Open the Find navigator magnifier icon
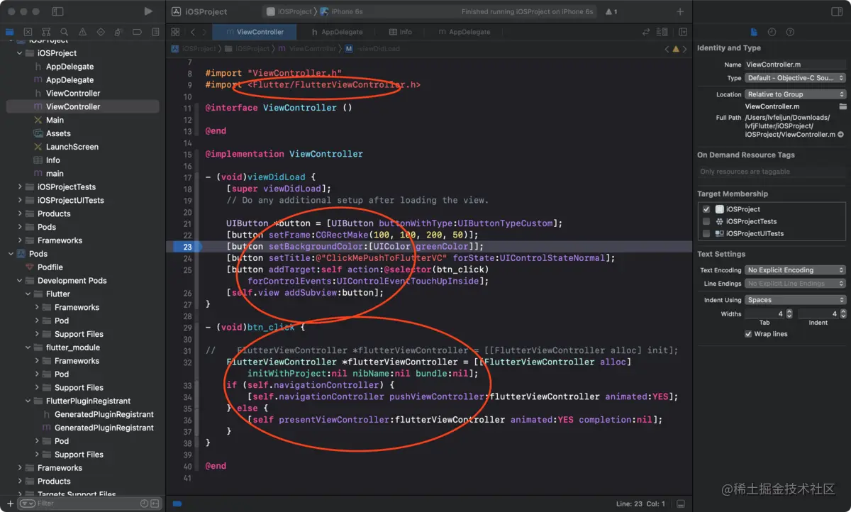The width and height of the screenshot is (851, 512). point(65,32)
